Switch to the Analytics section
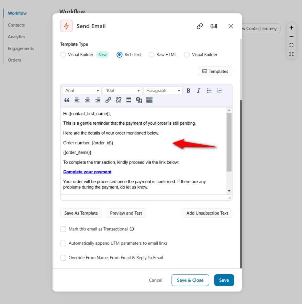Image resolution: width=302 pixels, height=304 pixels. (x=16, y=37)
